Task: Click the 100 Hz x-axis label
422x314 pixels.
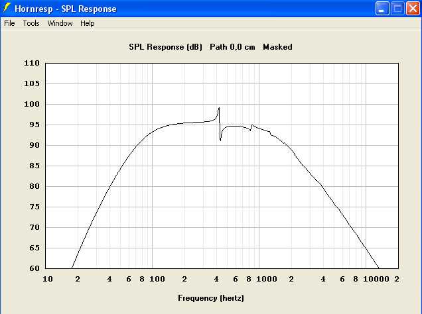Action: click(x=157, y=279)
